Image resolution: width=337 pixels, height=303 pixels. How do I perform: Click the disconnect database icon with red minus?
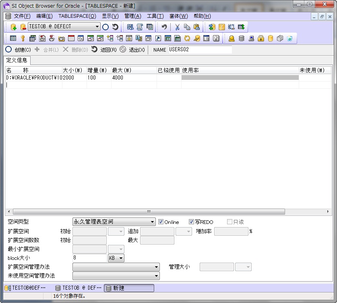23,27
